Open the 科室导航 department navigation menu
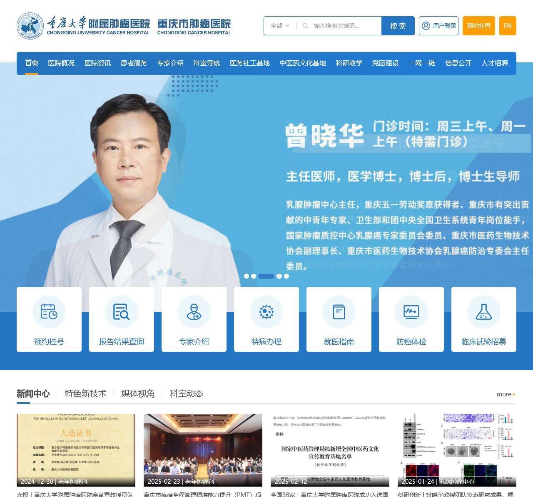 207,63
